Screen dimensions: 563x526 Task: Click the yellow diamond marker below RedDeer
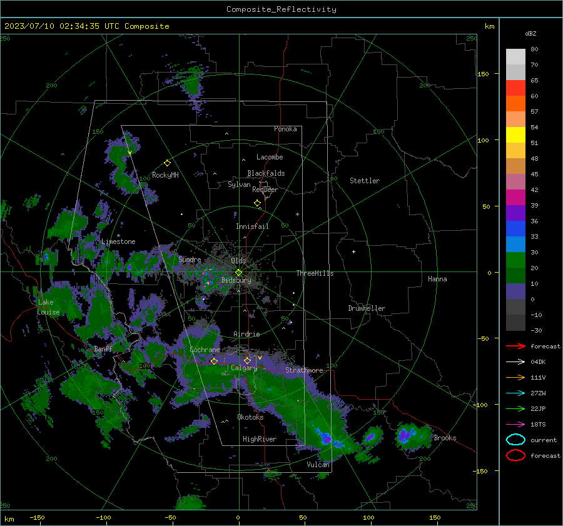coord(258,203)
